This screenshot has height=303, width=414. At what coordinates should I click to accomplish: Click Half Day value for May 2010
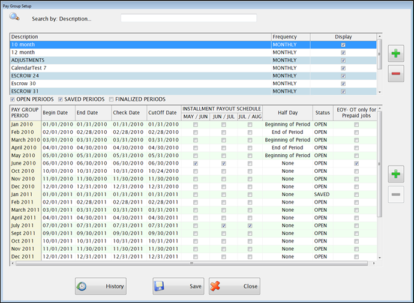point(287,155)
